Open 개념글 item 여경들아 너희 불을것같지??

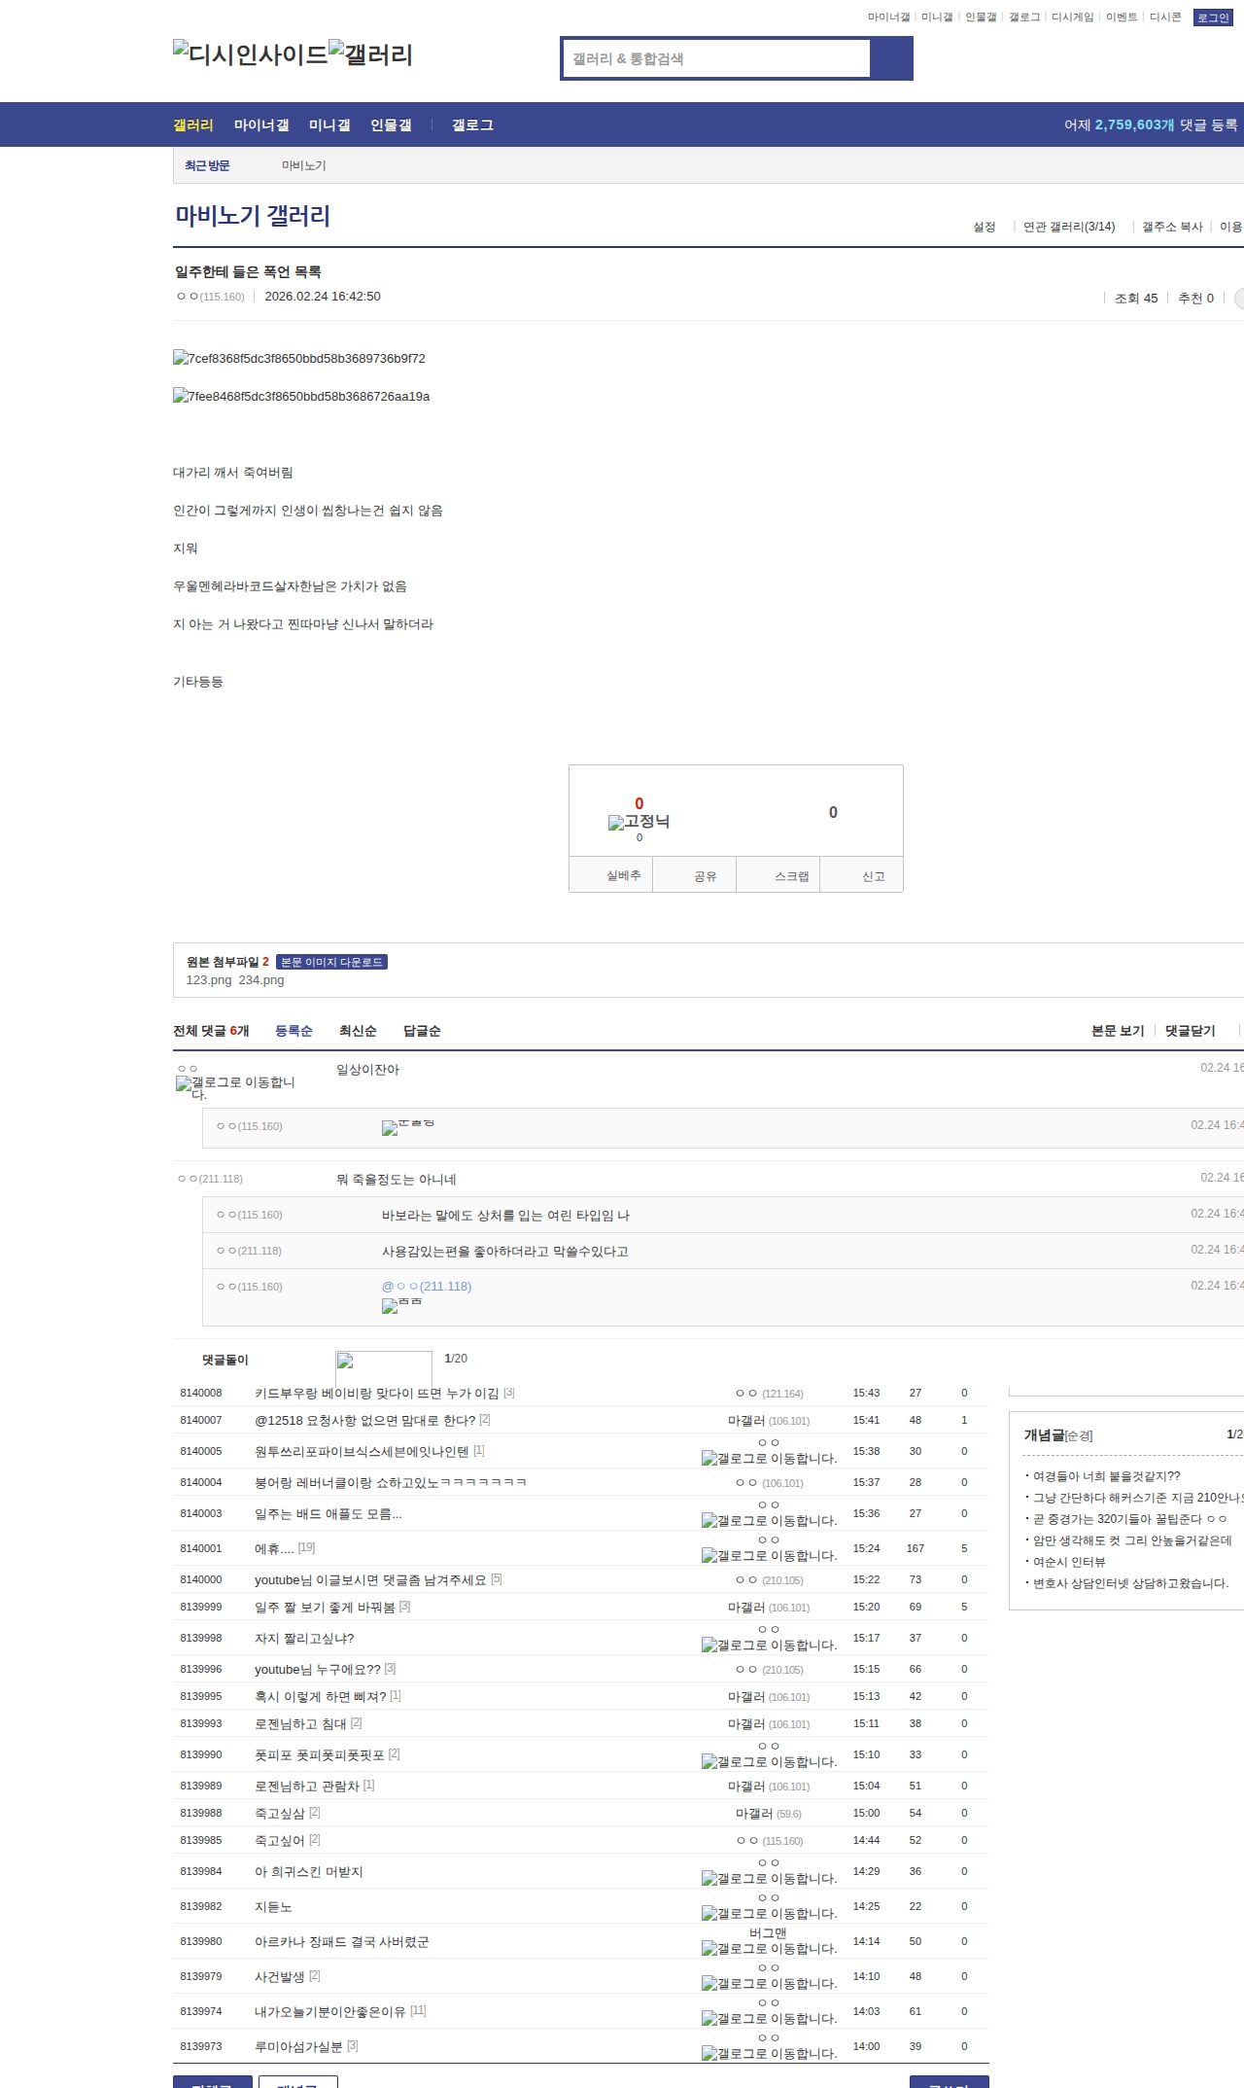tap(1107, 1476)
